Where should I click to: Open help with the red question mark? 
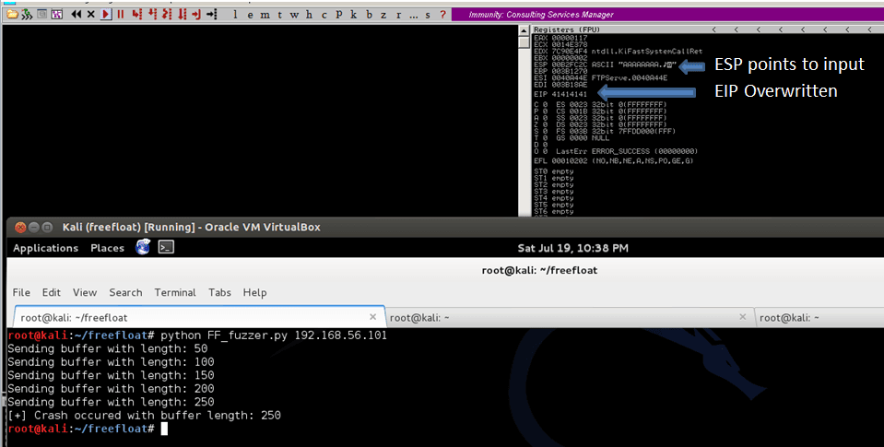click(442, 16)
